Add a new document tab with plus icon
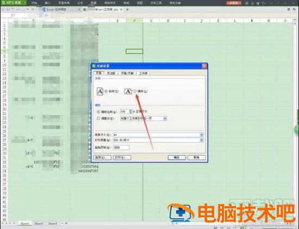This screenshot has width=299, height=229. (x=127, y=9)
